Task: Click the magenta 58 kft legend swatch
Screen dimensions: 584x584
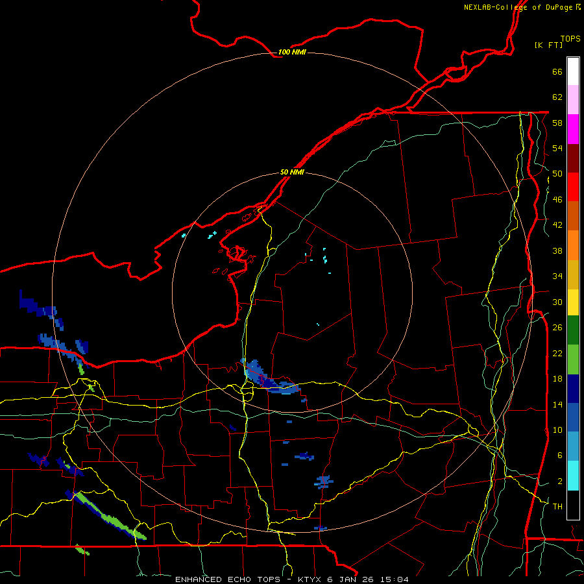Action: tap(573, 129)
